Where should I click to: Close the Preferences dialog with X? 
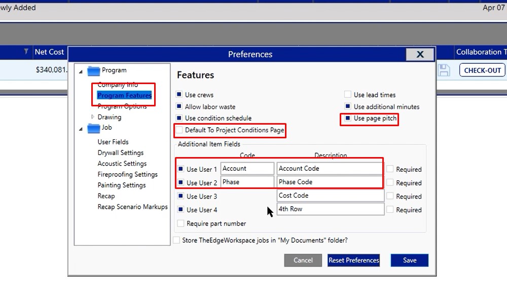coord(419,54)
